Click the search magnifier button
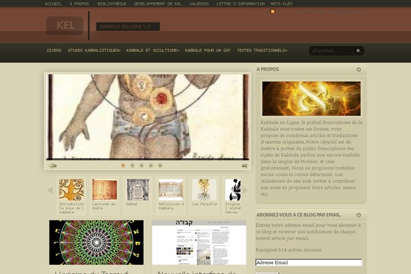 (x=358, y=51)
